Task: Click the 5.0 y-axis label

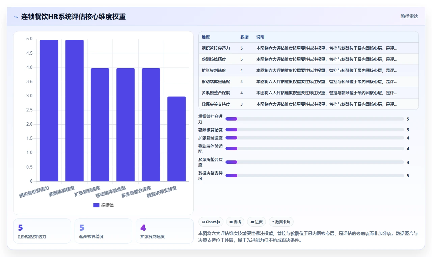Action: pyautogui.click(x=29, y=39)
